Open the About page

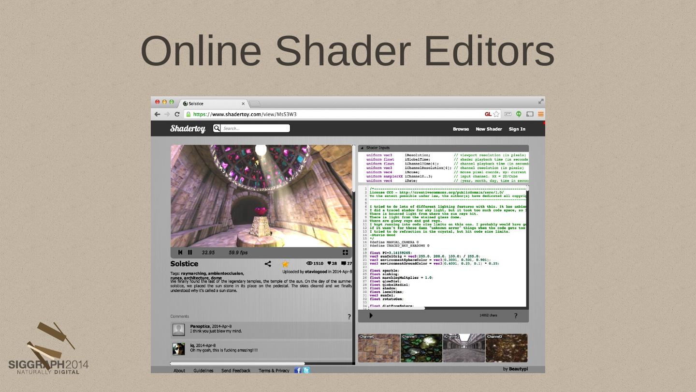pos(179,371)
